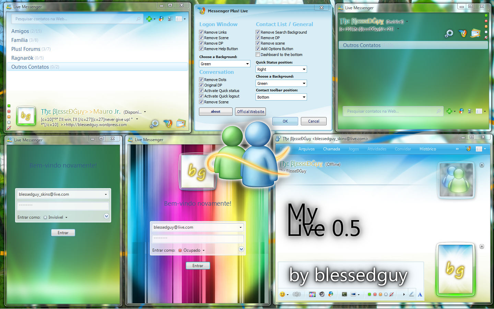Viewport: 494px width, 309px height.
Task: Open Invisível sign-in status dropdown in green login
Action: click(56, 217)
